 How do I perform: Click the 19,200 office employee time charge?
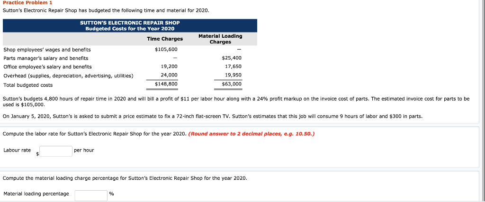click(169, 67)
